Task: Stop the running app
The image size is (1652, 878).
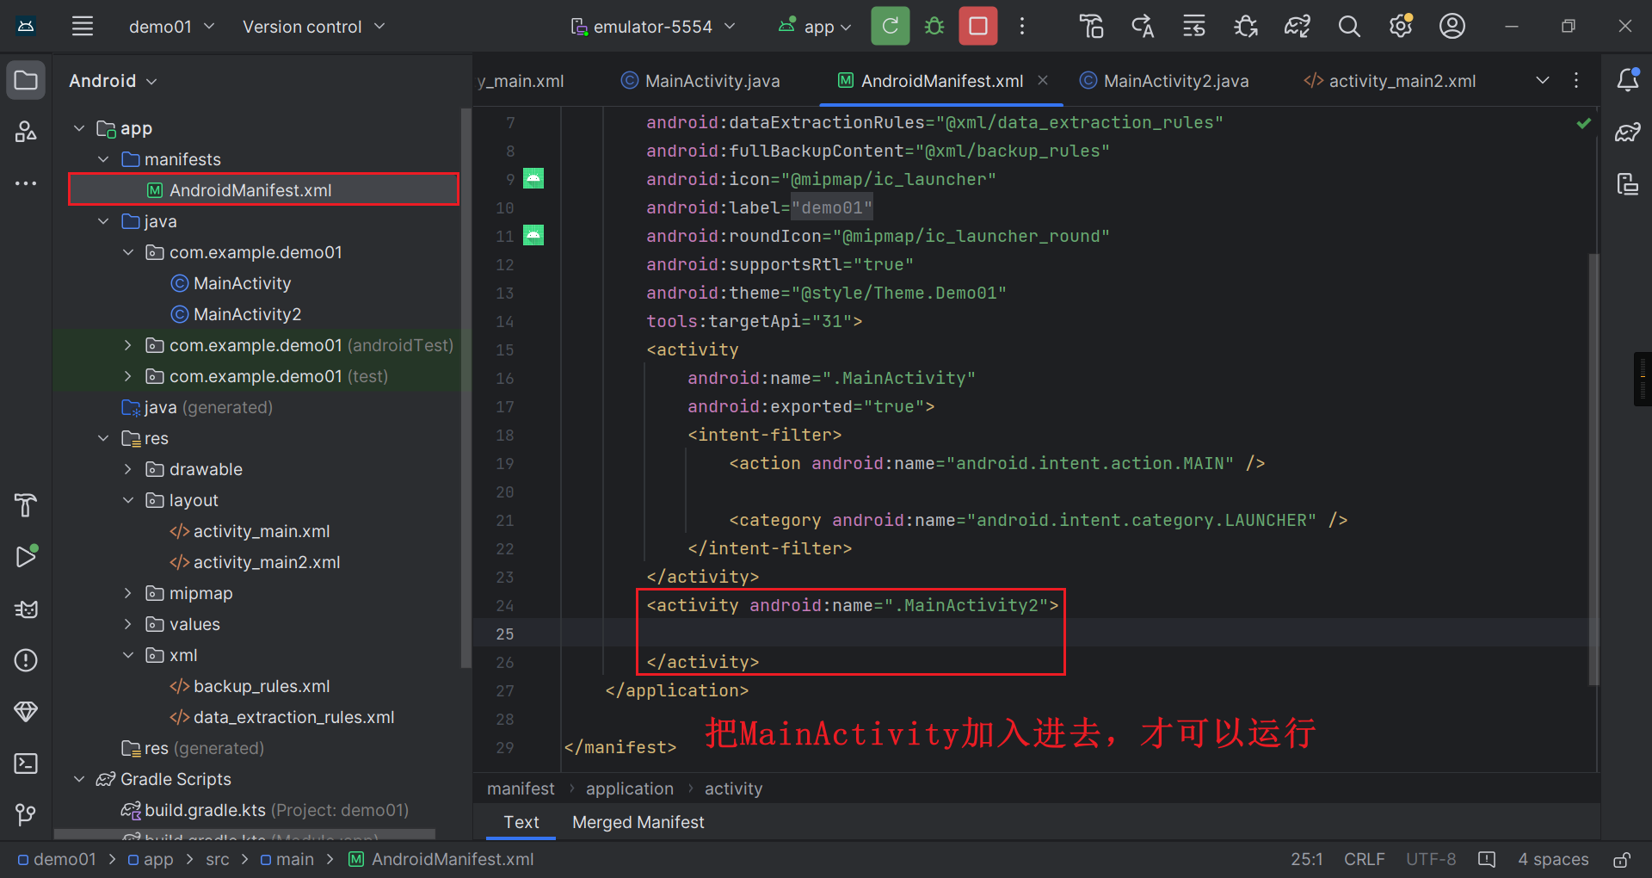Action: point(978,26)
